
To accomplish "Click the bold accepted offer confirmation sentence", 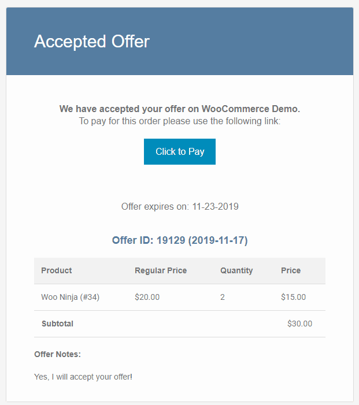I will coord(180,109).
